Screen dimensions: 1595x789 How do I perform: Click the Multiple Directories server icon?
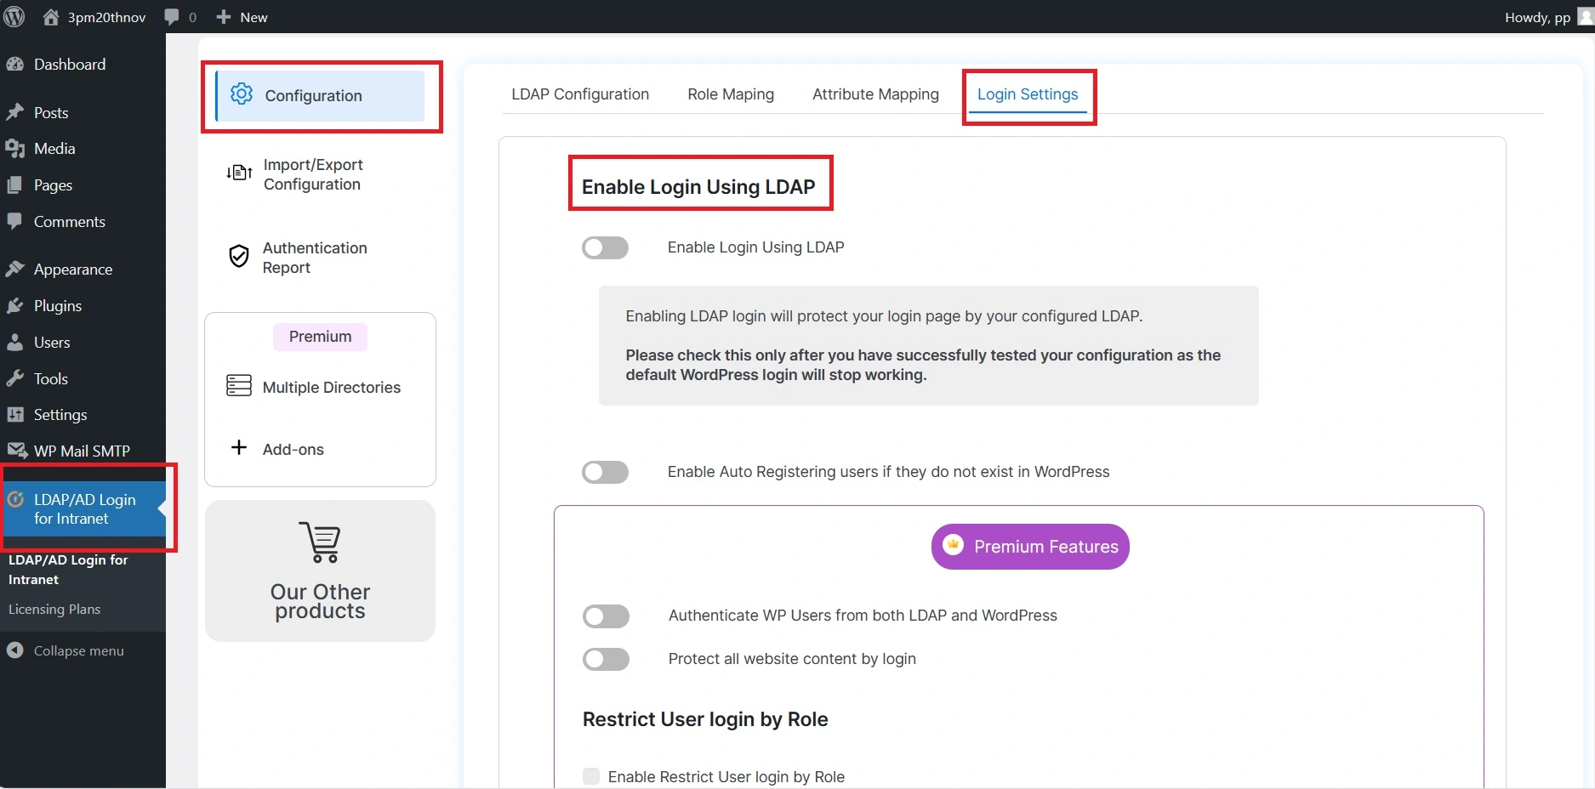[x=239, y=386]
